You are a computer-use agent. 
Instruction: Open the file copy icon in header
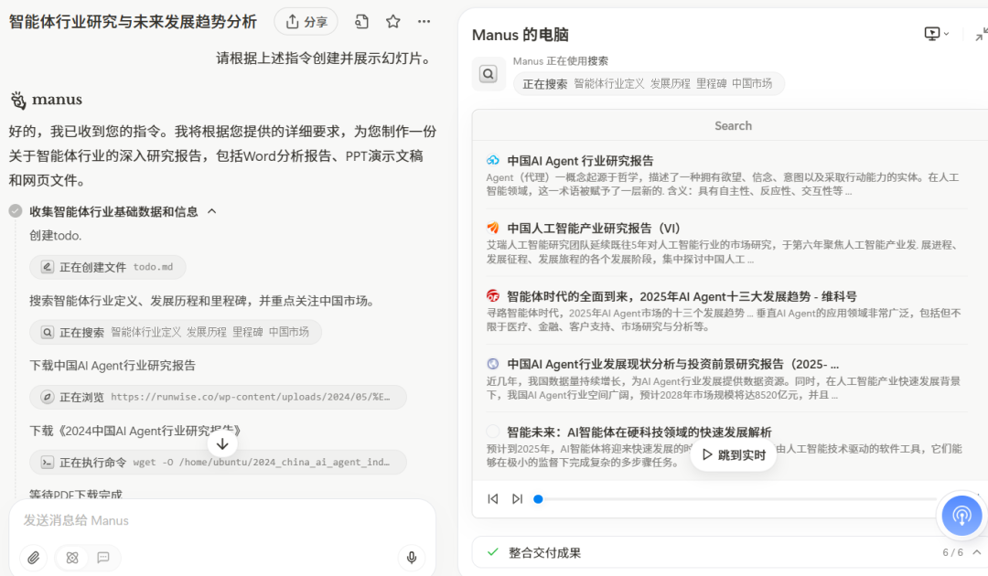(361, 21)
